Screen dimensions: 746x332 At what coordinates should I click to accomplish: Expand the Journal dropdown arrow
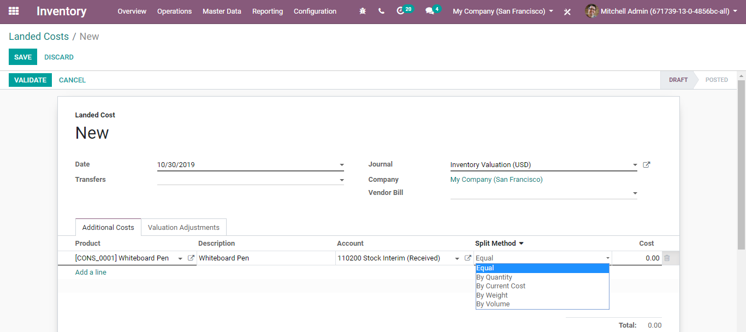635,165
